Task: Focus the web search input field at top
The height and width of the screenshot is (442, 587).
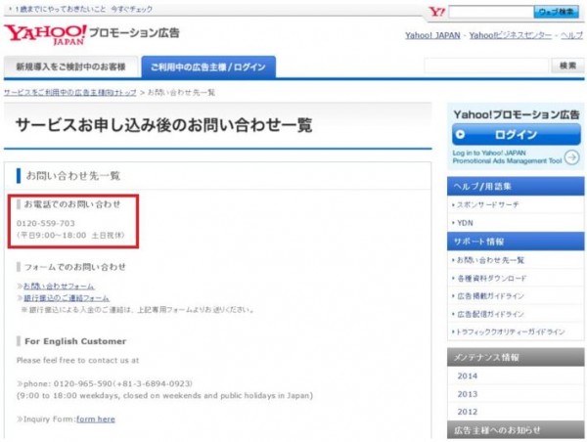Action: point(491,12)
